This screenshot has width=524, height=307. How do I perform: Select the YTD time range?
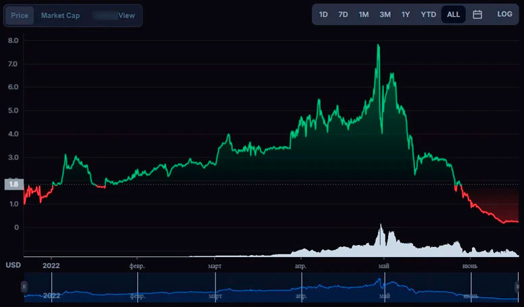click(x=429, y=14)
